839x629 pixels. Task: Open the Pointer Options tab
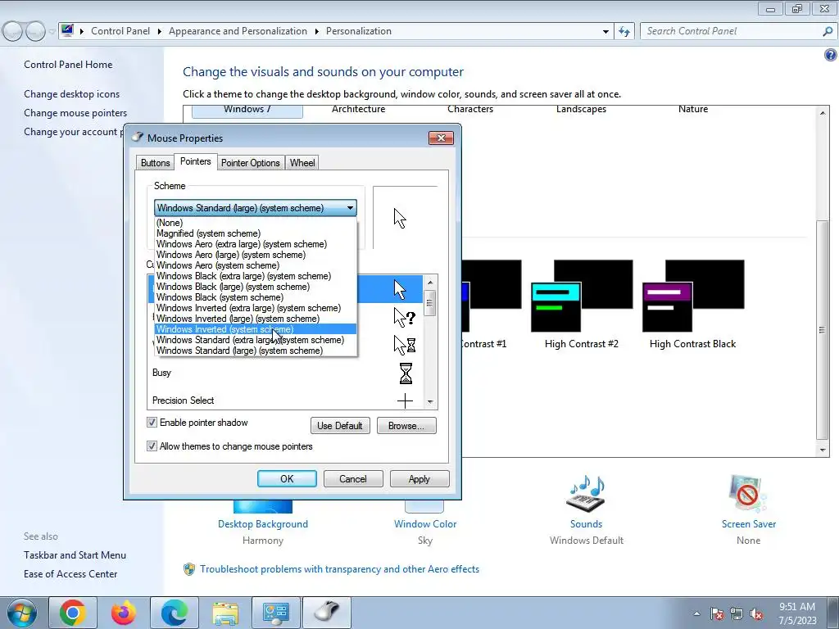coord(251,163)
